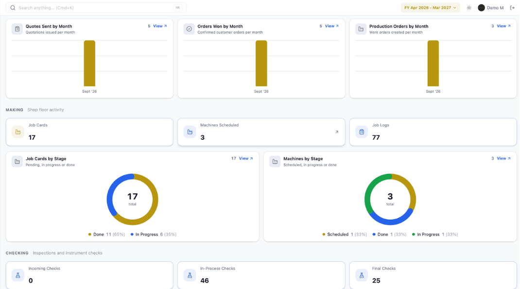Click the search magnifier icon
The height and width of the screenshot is (289, 520).
(x=13, y=8)
